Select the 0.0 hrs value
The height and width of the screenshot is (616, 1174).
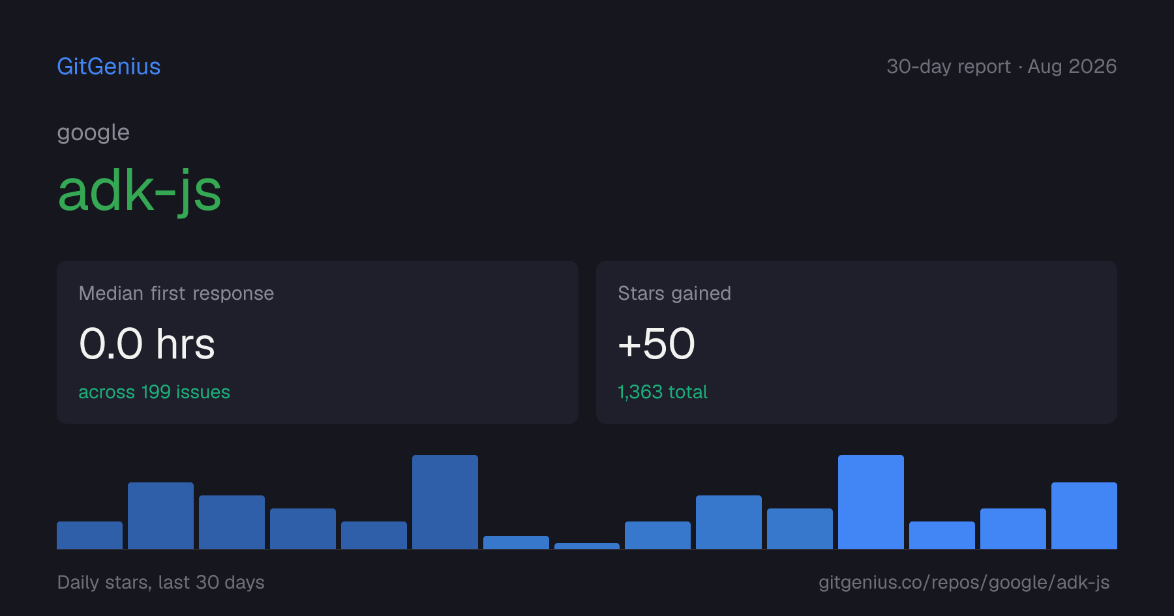(x=147, y=344)
